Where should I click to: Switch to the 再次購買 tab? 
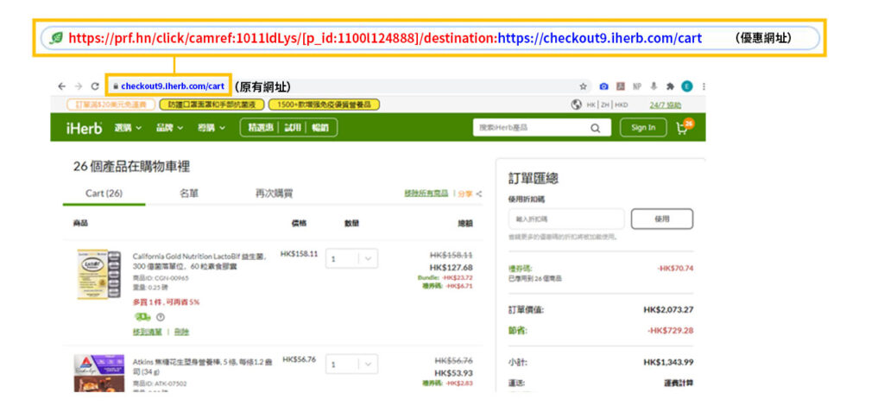(x=274, y=194)
